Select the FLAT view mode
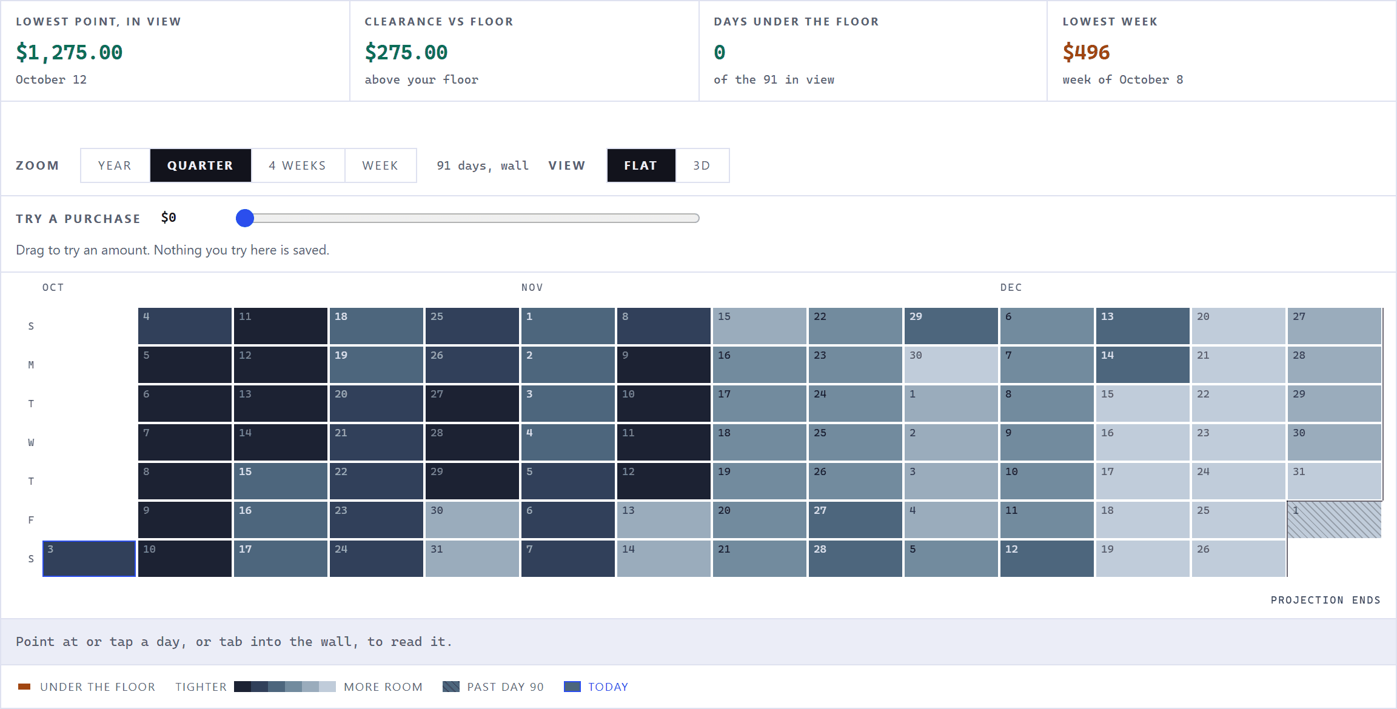1397x709 pixels. pyautogui.click(x=641, y=165)
